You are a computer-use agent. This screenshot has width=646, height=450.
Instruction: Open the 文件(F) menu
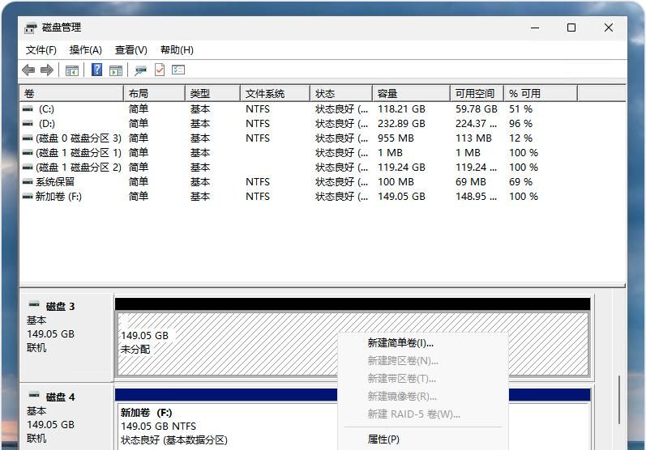(x=41, y=50)
